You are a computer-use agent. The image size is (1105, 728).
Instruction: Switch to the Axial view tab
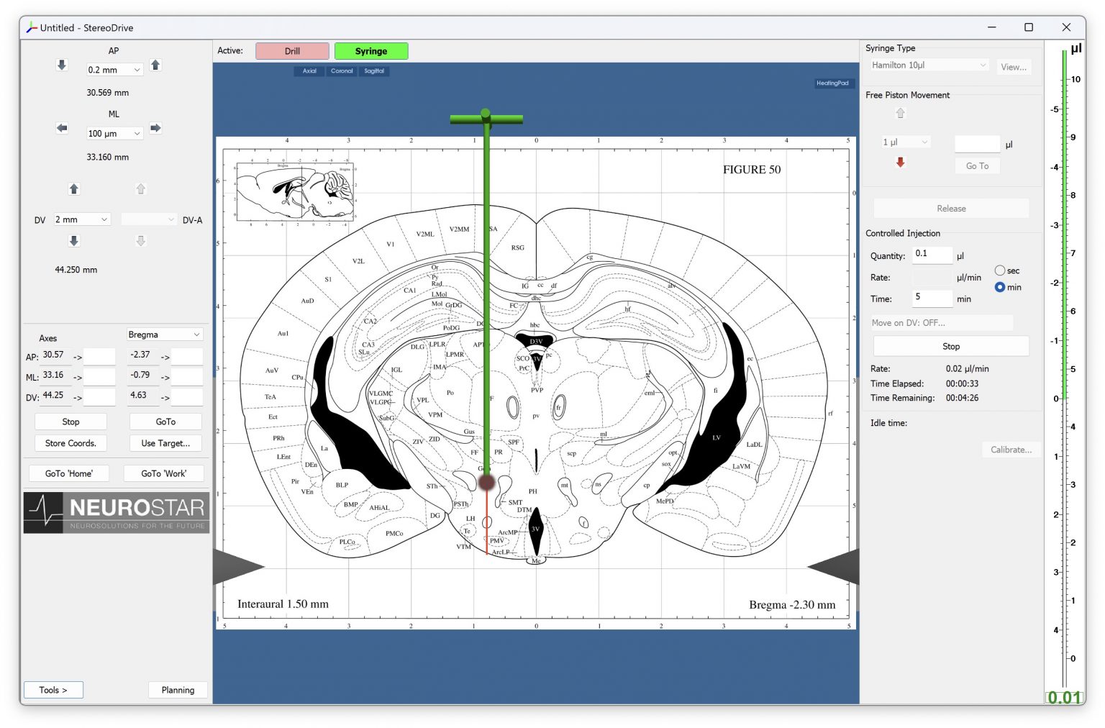pos(309,70)
